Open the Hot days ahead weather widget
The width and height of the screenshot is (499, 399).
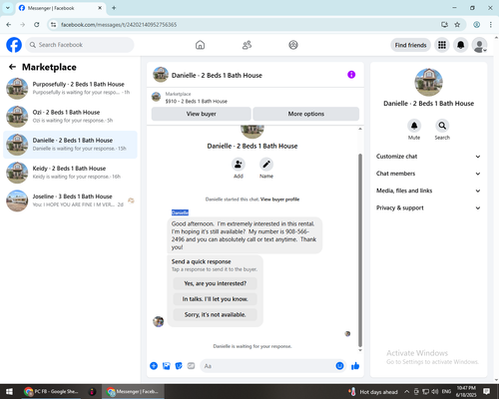[372, 392]
